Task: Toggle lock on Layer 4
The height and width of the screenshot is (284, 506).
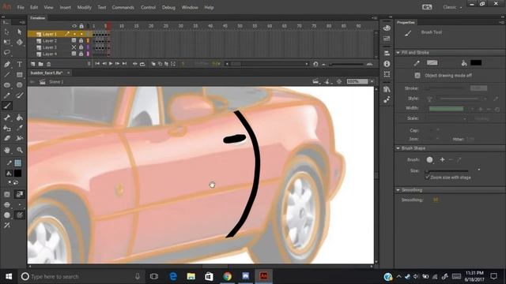Action: pos(81,54)
